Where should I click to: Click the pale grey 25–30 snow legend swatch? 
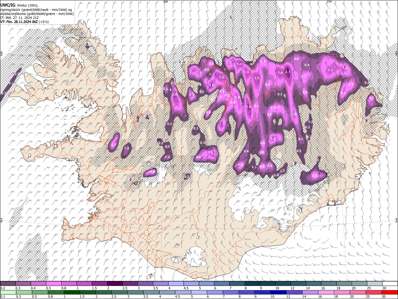[375, 283]
